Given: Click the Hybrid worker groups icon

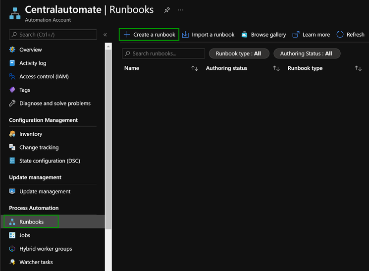Looking at the screenshot, I should point(12,249).
